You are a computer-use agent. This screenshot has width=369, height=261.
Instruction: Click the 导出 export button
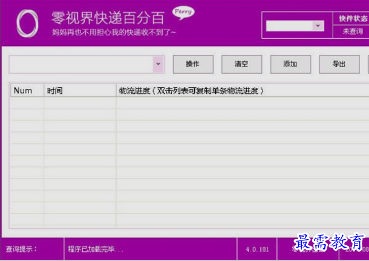point(339,64)
